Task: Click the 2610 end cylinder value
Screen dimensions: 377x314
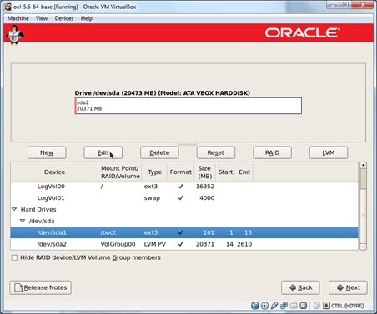Action: 244,244
